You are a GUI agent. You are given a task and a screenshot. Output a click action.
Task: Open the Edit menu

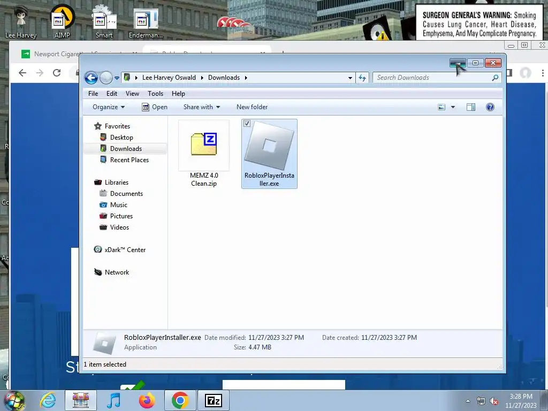coord(112,93)
